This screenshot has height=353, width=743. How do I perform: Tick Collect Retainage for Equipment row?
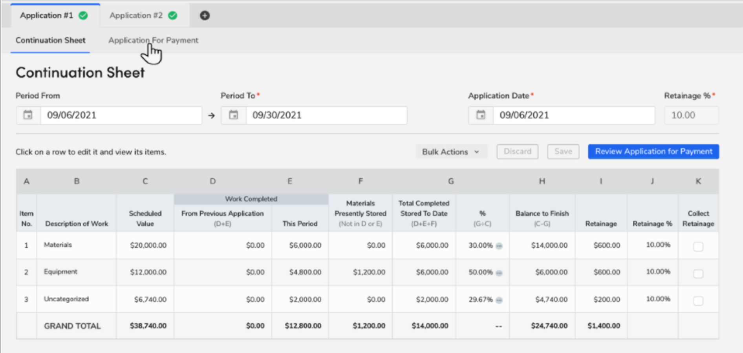point(698,273)
